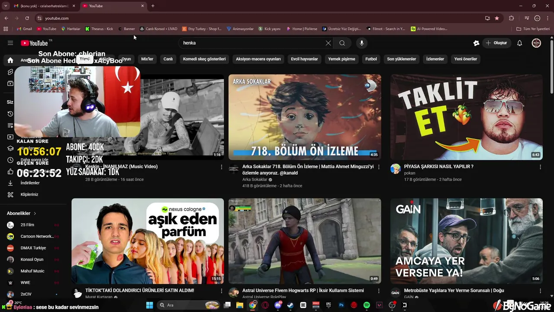Open options for TİKTOK'TAKİ DOLANDIRICI video
The width and height of the screenshot is (554, 312).
[x=222, y=291]
